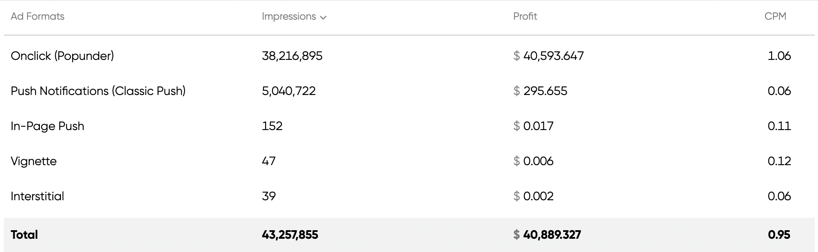Select the Push Notifications (Classic Push) row
The image size is (818, 252).
click(x=98, y=91)
